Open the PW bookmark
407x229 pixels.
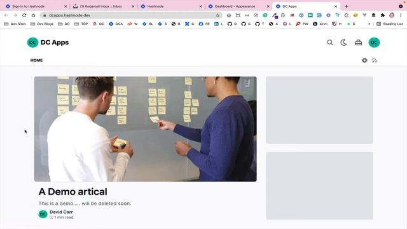point(302,24)
